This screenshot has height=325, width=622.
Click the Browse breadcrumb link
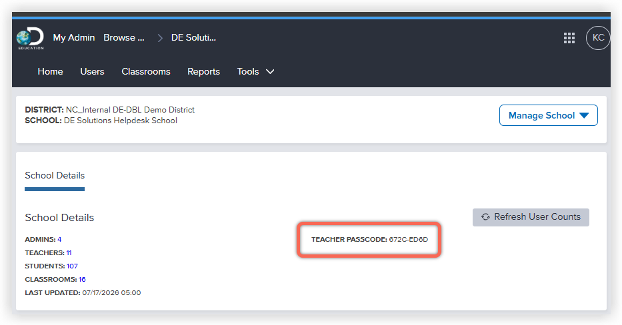[124, 38]
